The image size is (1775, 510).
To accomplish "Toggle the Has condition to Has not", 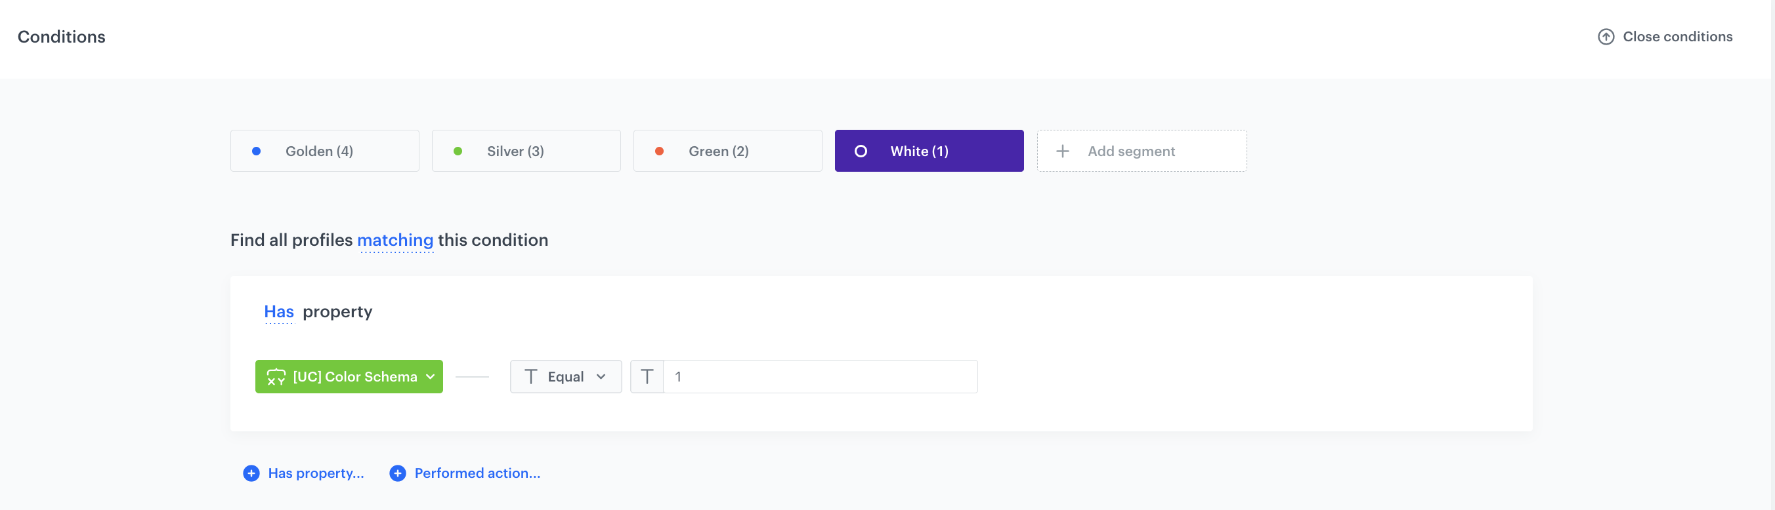I will point(278,312).
